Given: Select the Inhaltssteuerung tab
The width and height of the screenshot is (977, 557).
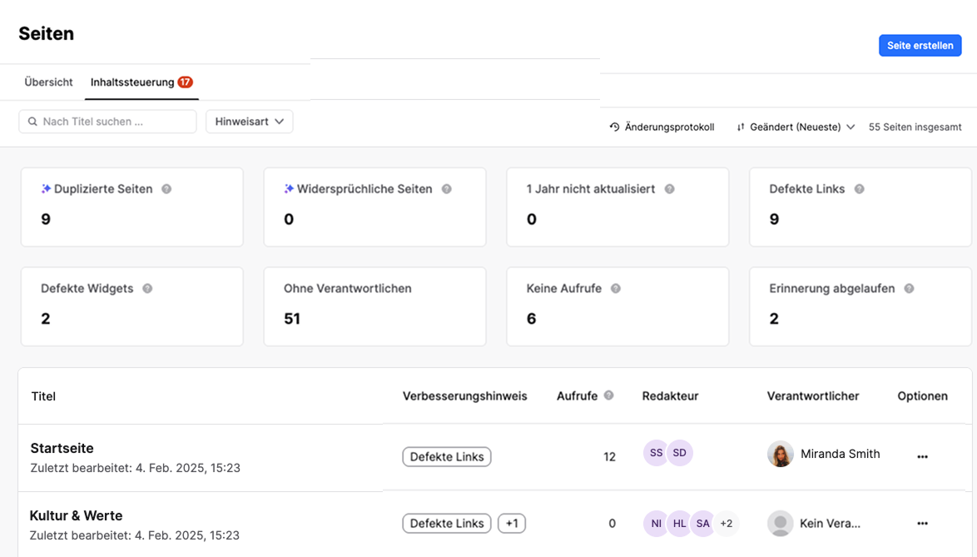Looking at the screenshot, I should tap(141, 82).
